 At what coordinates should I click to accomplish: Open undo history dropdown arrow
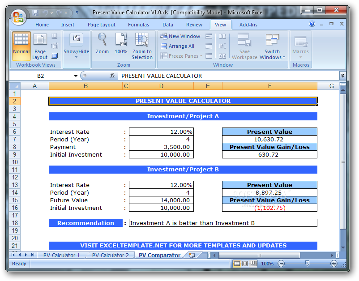point(52,13)
